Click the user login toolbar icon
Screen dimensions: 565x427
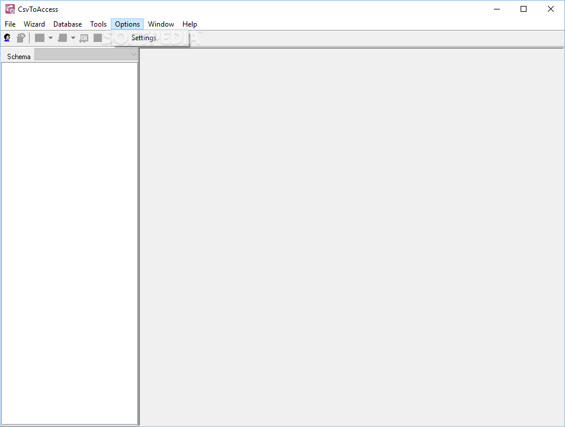(x=7, y=38)
